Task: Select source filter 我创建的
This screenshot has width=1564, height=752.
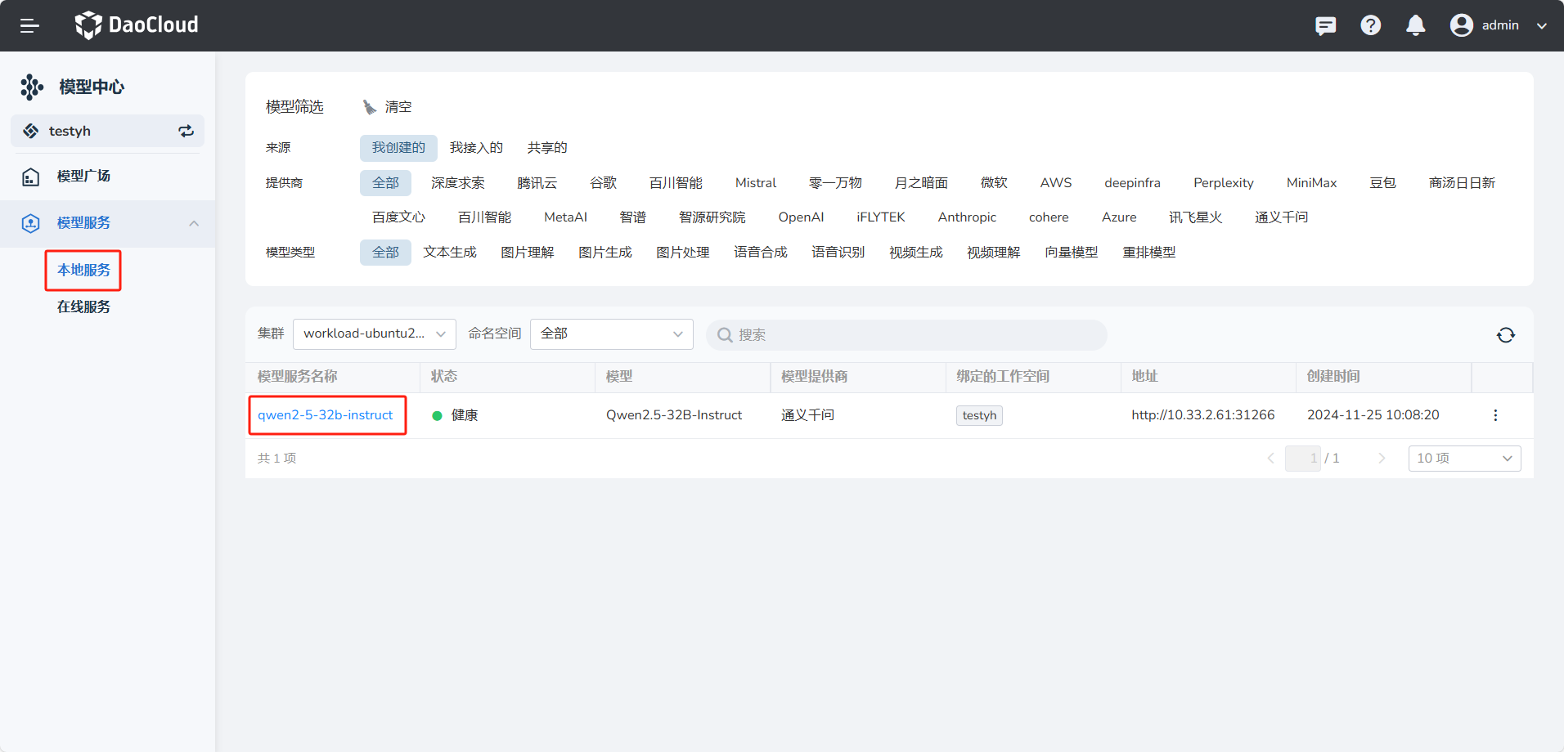Action: tap(398, 148)
